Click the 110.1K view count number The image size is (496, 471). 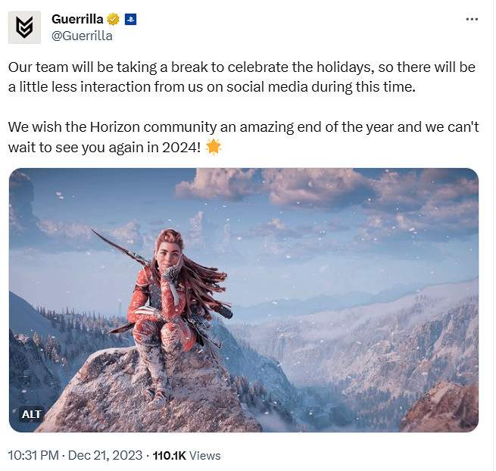(170, 455)
